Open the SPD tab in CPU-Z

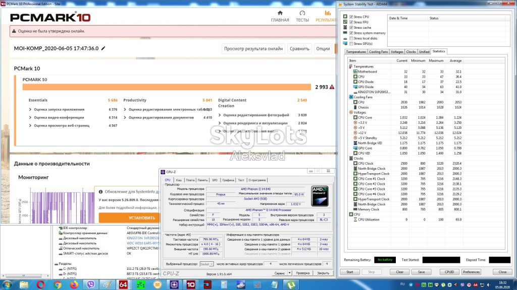point(215,180)
